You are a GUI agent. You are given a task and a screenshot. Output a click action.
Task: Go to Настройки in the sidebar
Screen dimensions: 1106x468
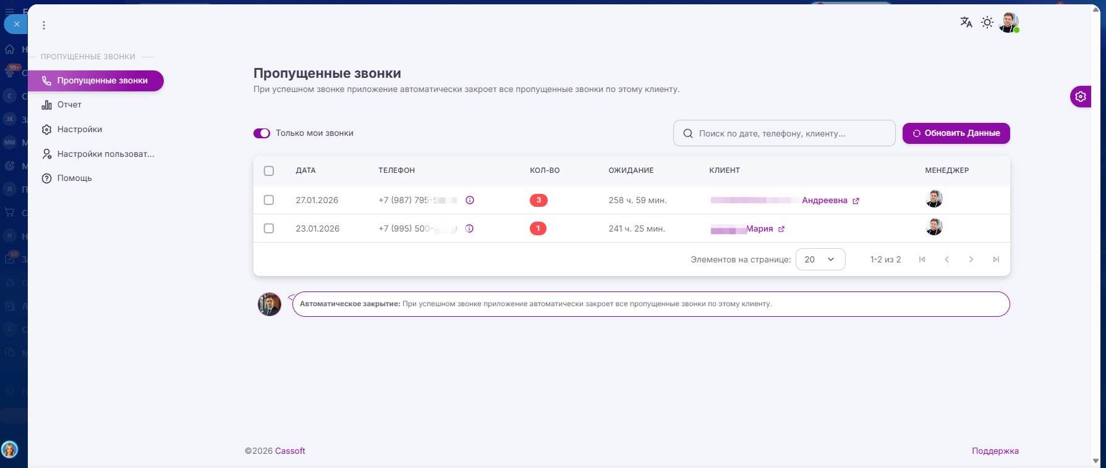tap(79, 130)
